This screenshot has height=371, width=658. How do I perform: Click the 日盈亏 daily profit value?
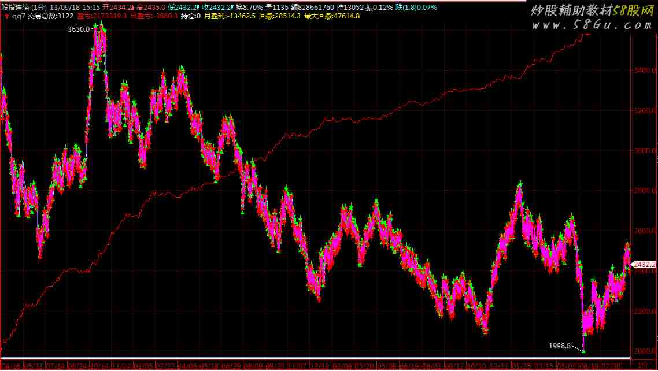click(x=154, y=16)
